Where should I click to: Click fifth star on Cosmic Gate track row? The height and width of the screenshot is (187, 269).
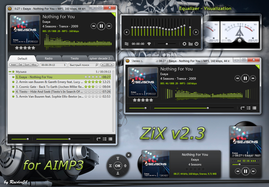pos(100,87)
